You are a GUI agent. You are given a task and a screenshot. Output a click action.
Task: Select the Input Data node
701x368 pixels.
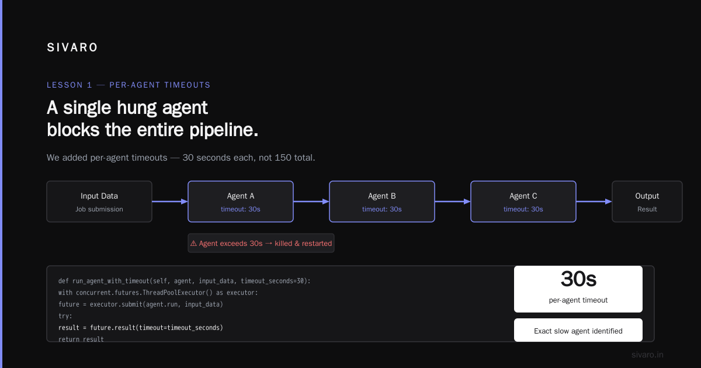pyautogui.click(x=99, y=202)
